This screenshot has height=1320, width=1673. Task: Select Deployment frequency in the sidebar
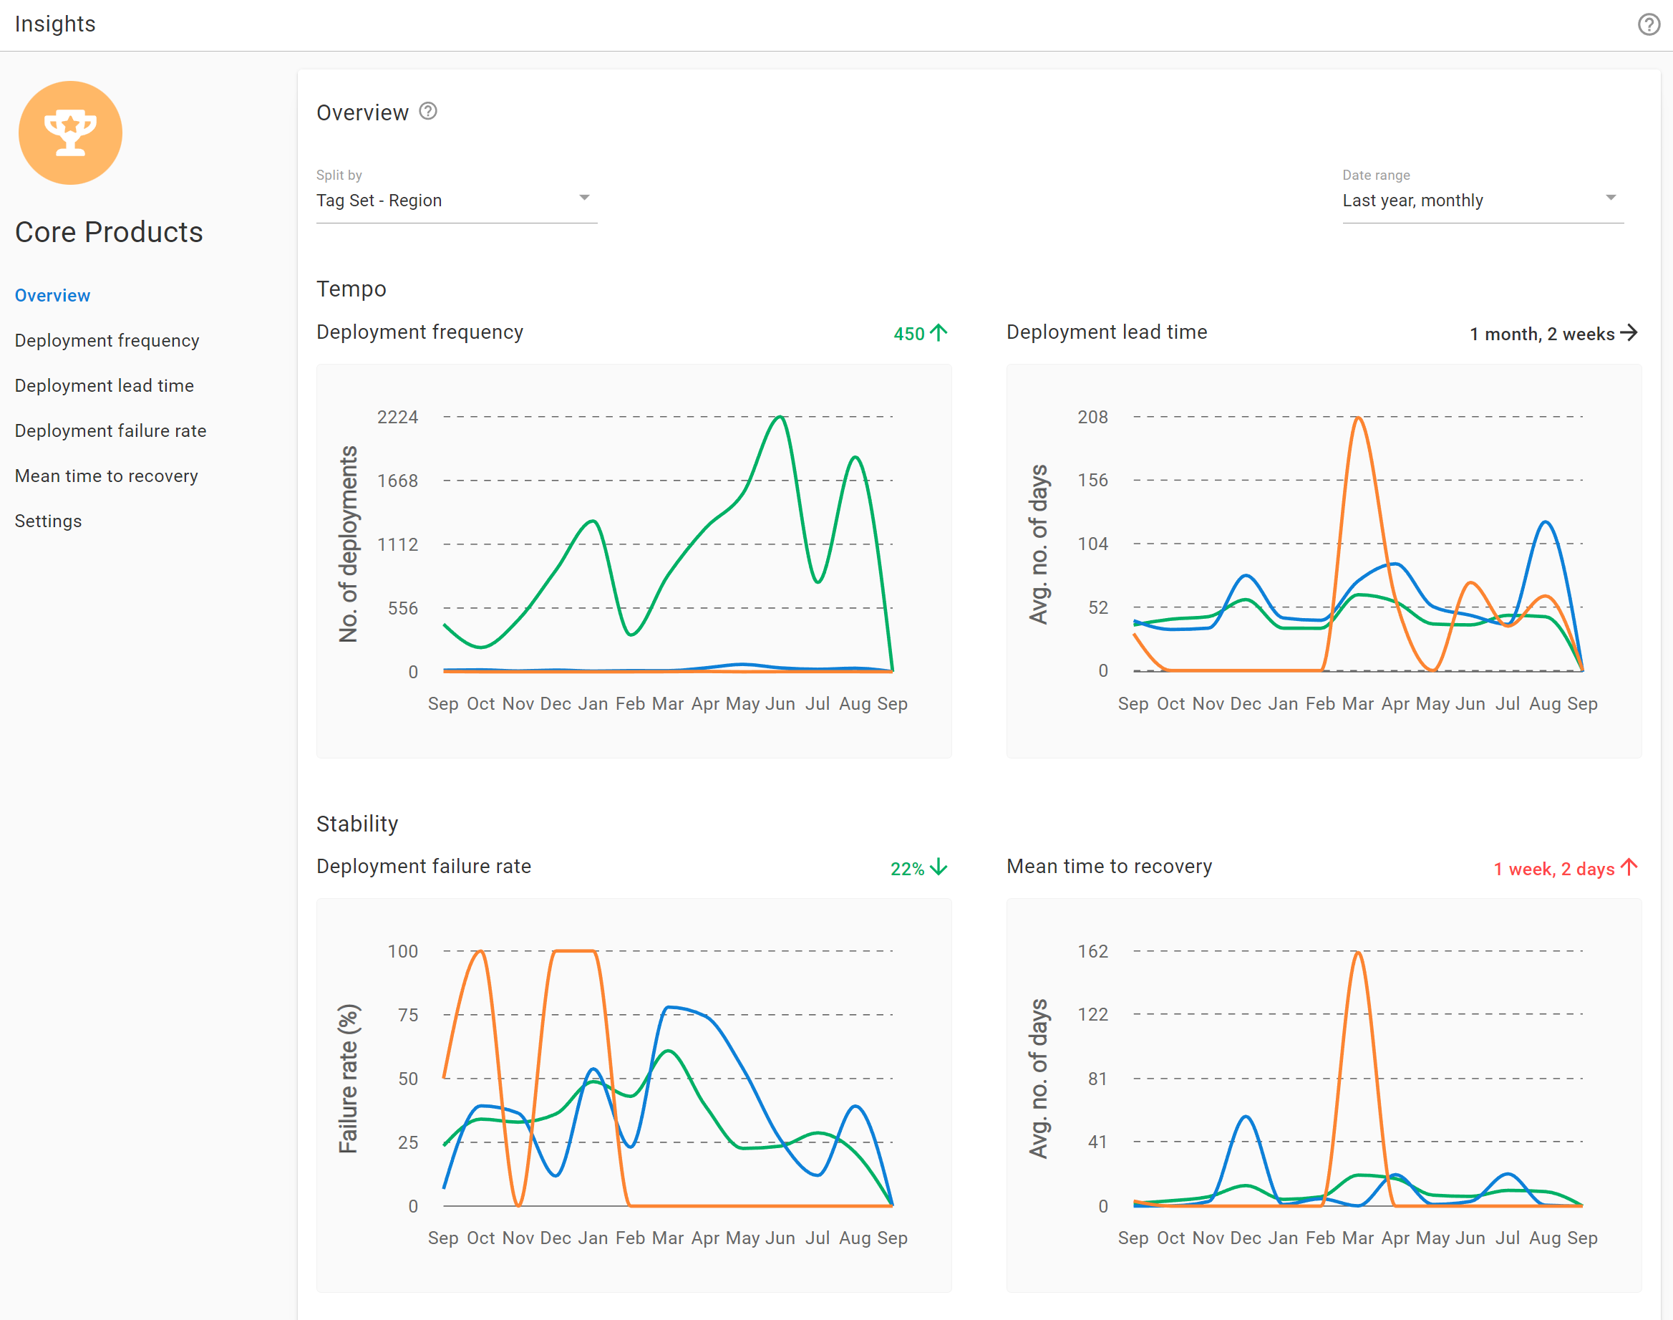coord(107,340)
